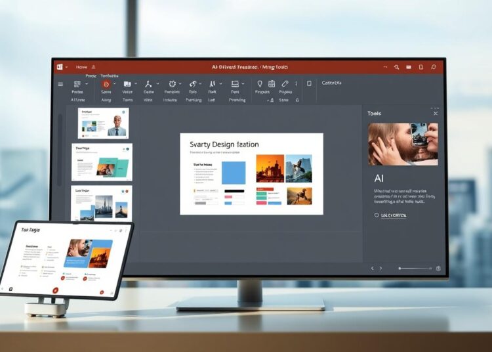Screen dimensions: 492x352
Task: Select first slide thumbnail with man in suit
Action: point(103,123)
